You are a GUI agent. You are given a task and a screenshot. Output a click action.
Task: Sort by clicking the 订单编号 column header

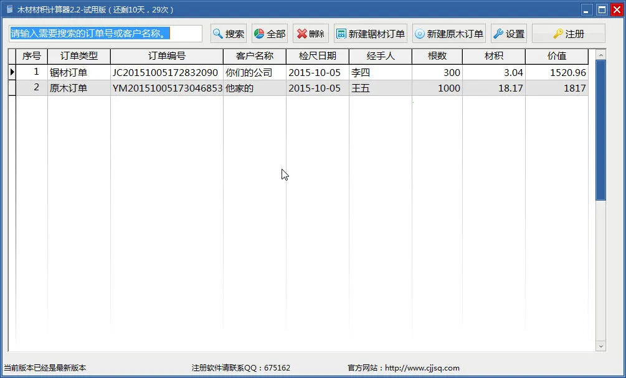[166, 56]
